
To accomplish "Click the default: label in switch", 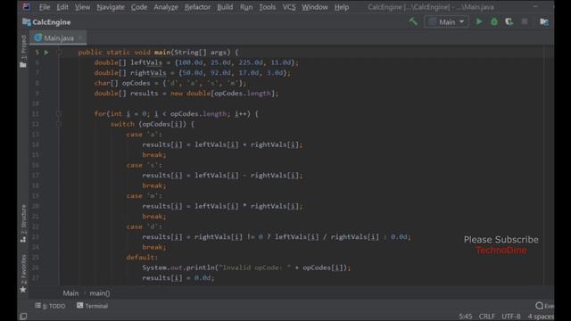I will (142, 258).
